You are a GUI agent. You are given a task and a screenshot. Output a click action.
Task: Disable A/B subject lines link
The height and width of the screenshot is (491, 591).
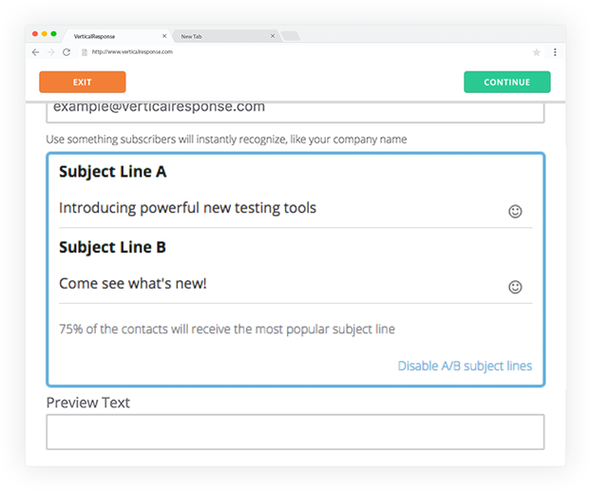click(x=465, y=366)
